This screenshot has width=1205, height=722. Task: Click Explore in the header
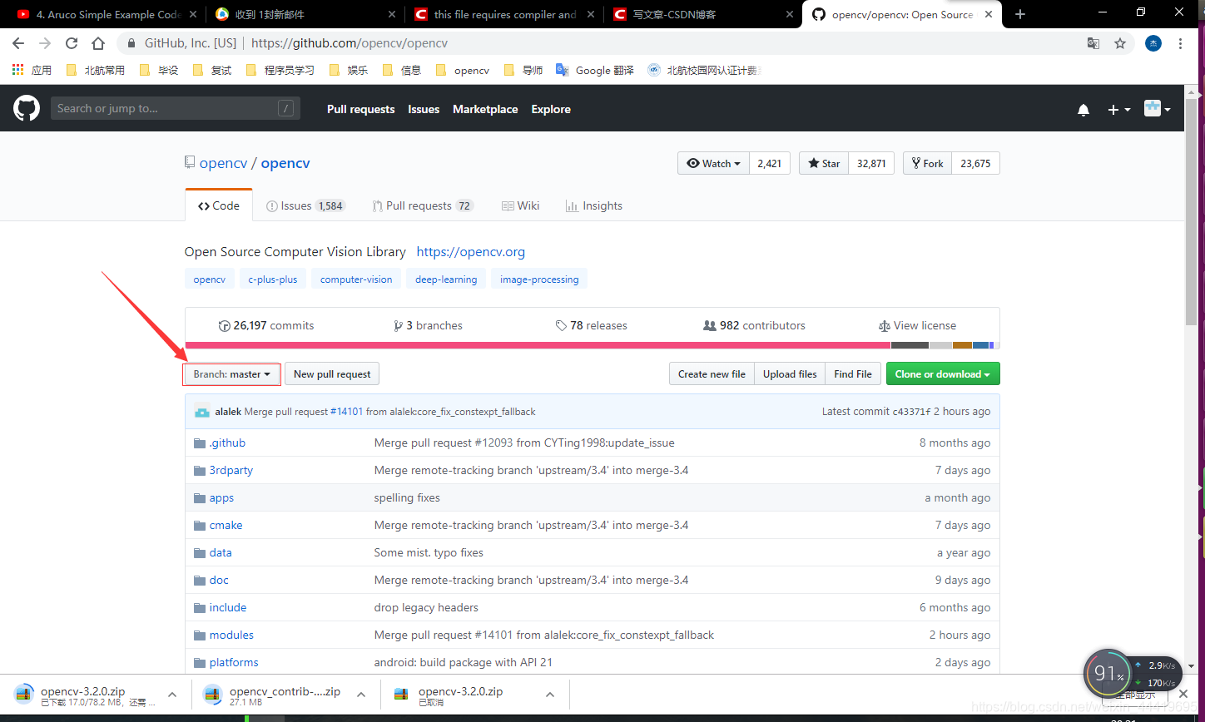[x=551, y=109]
